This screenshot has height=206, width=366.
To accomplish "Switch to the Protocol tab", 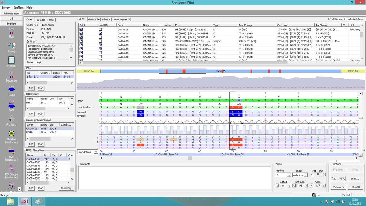I will [x=40, y=20].
